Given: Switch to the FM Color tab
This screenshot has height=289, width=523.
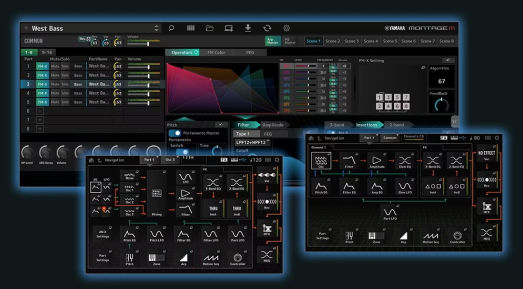Looking at the screenshot, I should (x=216, y=52).
